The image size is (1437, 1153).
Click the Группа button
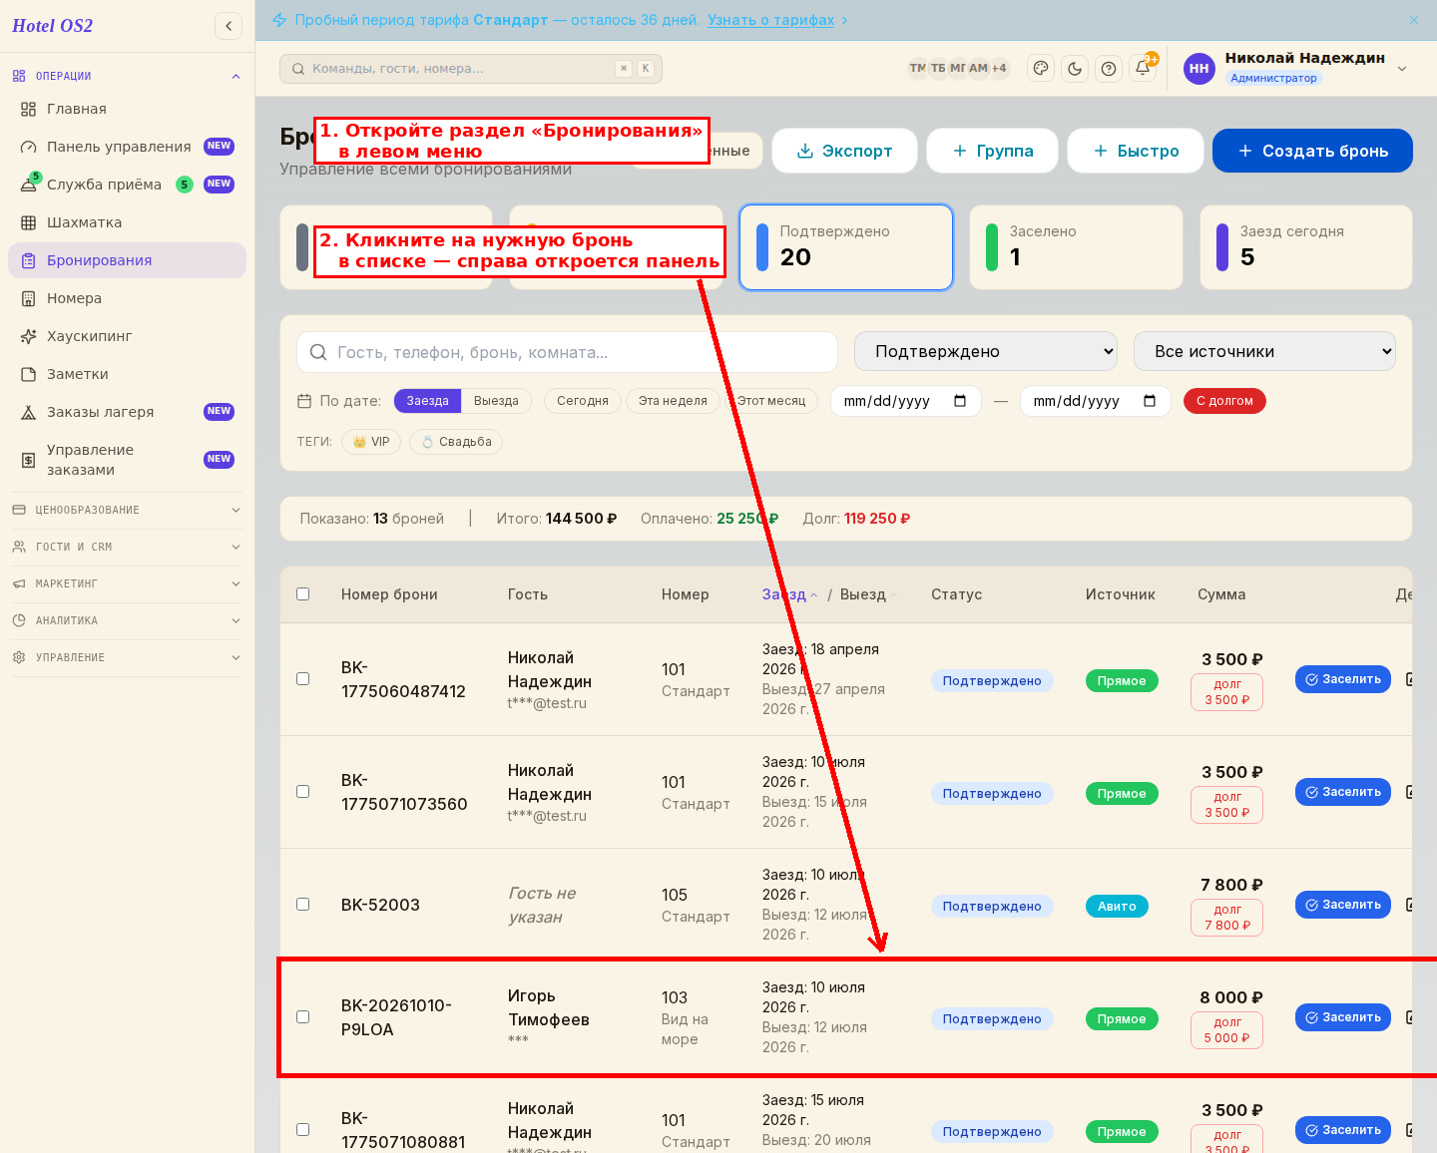coord(992,151)
